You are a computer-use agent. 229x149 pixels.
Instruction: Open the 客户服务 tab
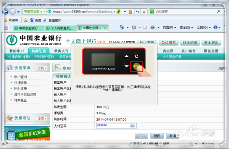(x=189, y=51)
